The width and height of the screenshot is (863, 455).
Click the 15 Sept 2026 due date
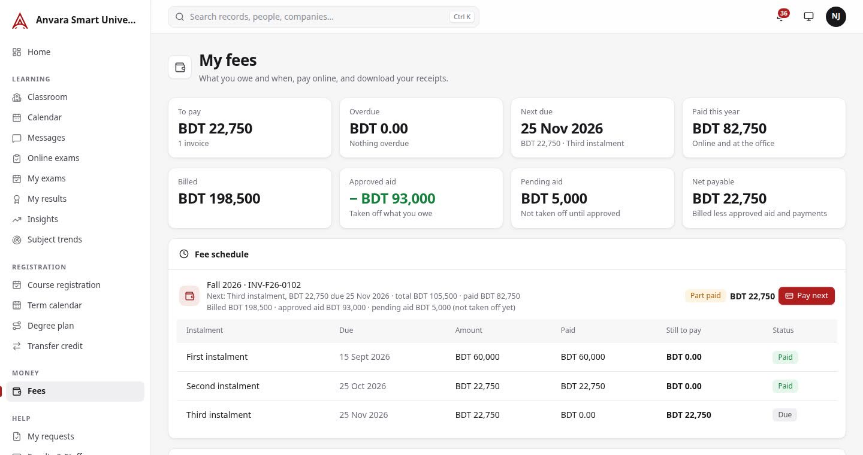pos(364,357)
